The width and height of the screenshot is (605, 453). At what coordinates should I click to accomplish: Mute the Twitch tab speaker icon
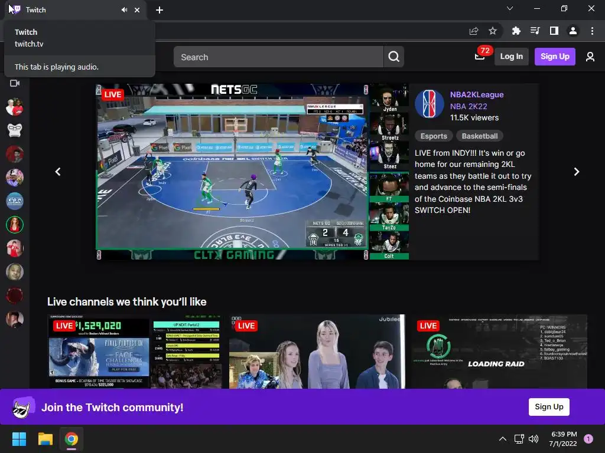(124, 10)
